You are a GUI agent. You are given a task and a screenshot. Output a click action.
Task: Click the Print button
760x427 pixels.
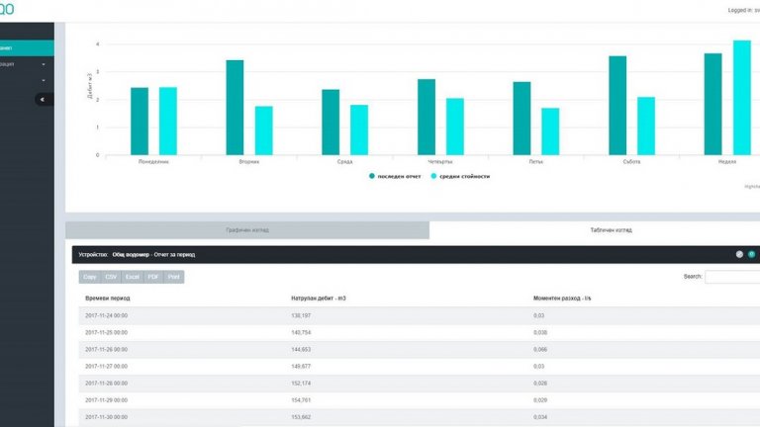[x=174, y=277]
